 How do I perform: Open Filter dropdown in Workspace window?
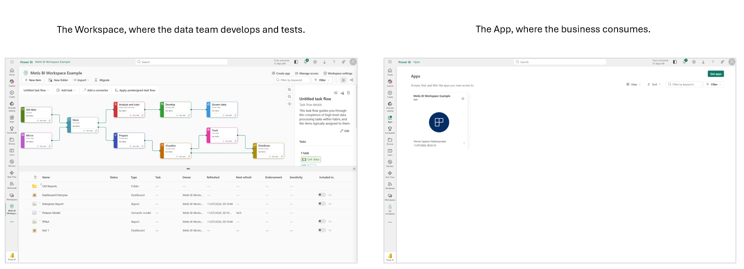[x=322, y=80]
